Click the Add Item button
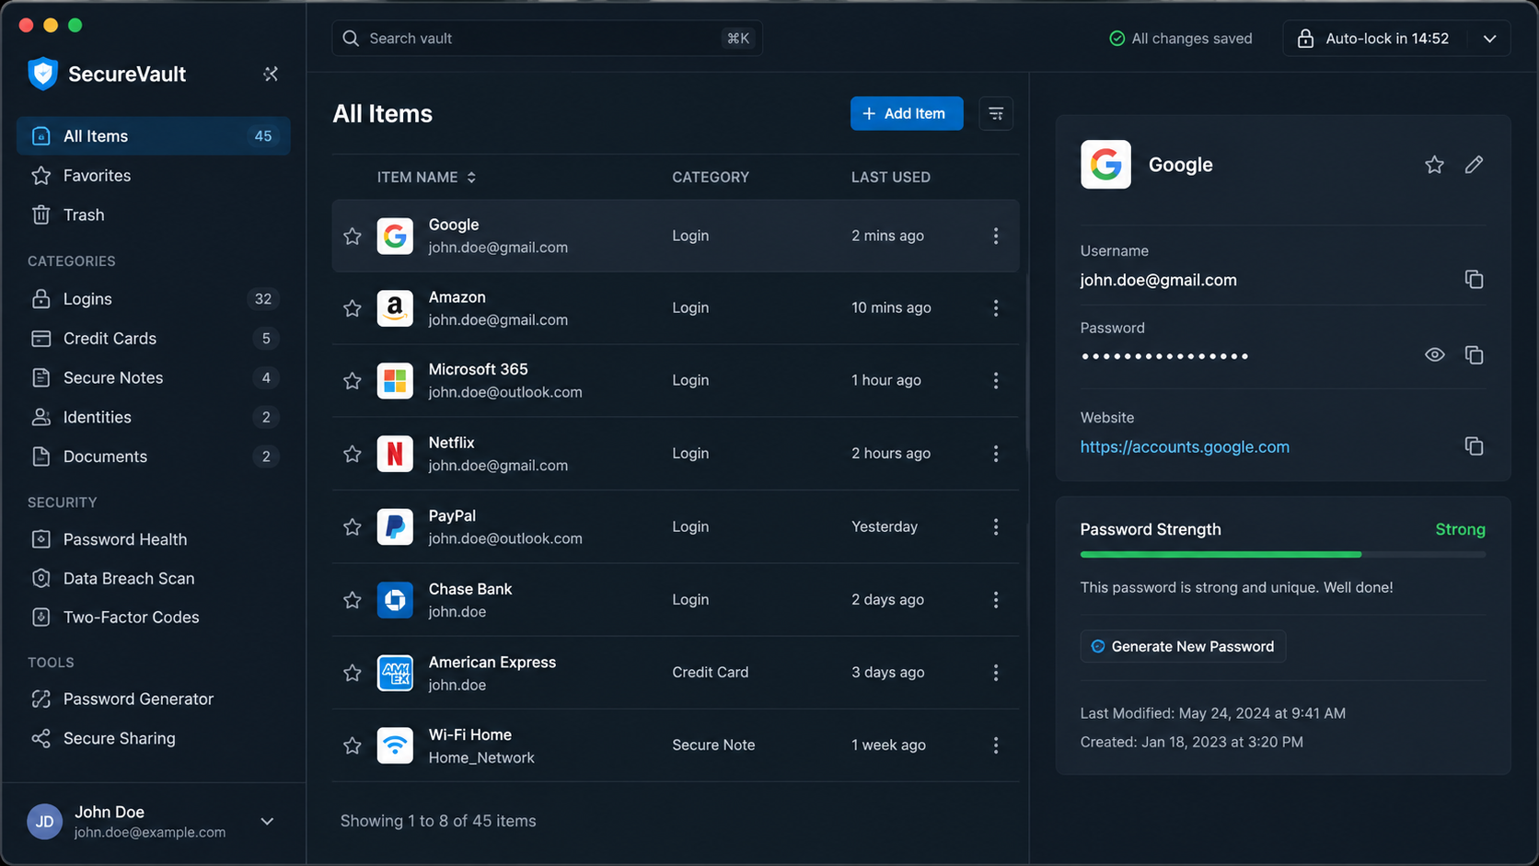The height and width of the screenshot is (866, 1539). click(907, 113)
